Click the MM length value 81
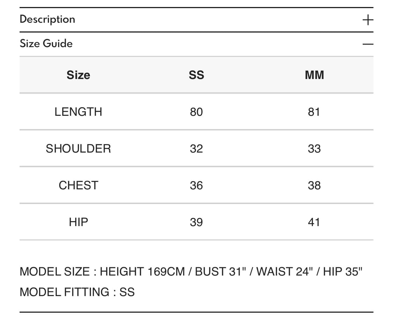Viewport: 393px width, 323px height. 314,112
